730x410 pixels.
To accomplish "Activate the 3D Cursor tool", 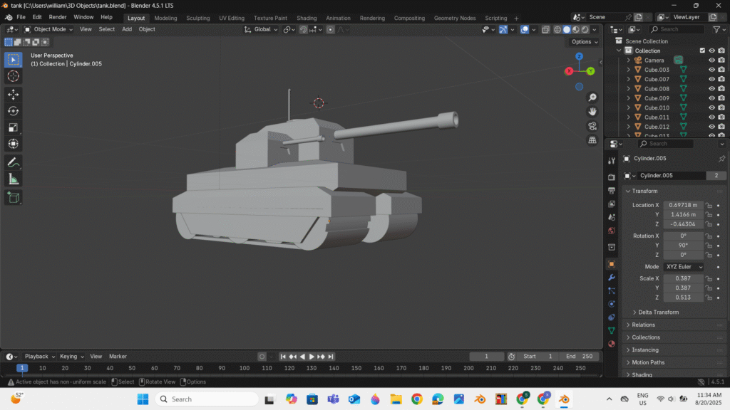I will coord(13,76).
